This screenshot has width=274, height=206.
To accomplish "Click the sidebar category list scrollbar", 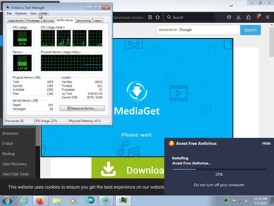I will click(x=38, y=136).
